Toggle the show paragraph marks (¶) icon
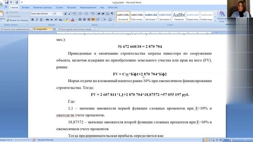Screen dimensions: 253x142 pyautogui.click(x=112, y=14)
